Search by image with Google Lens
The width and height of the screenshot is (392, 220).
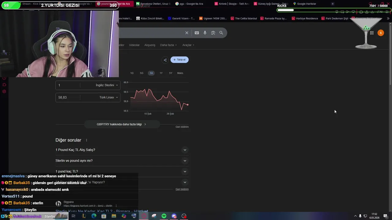pos(213,33)
